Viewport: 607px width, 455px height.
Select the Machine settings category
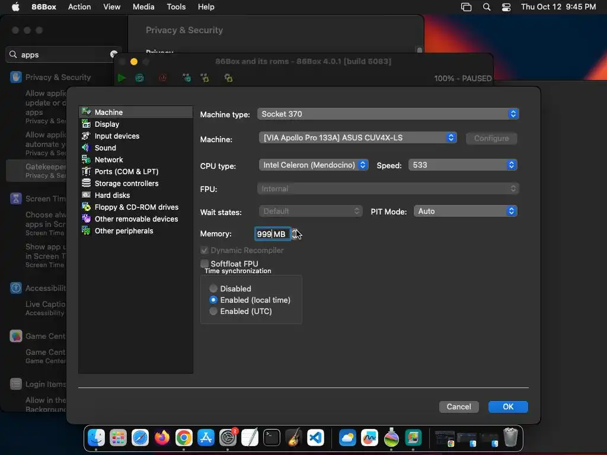point(136,112)
